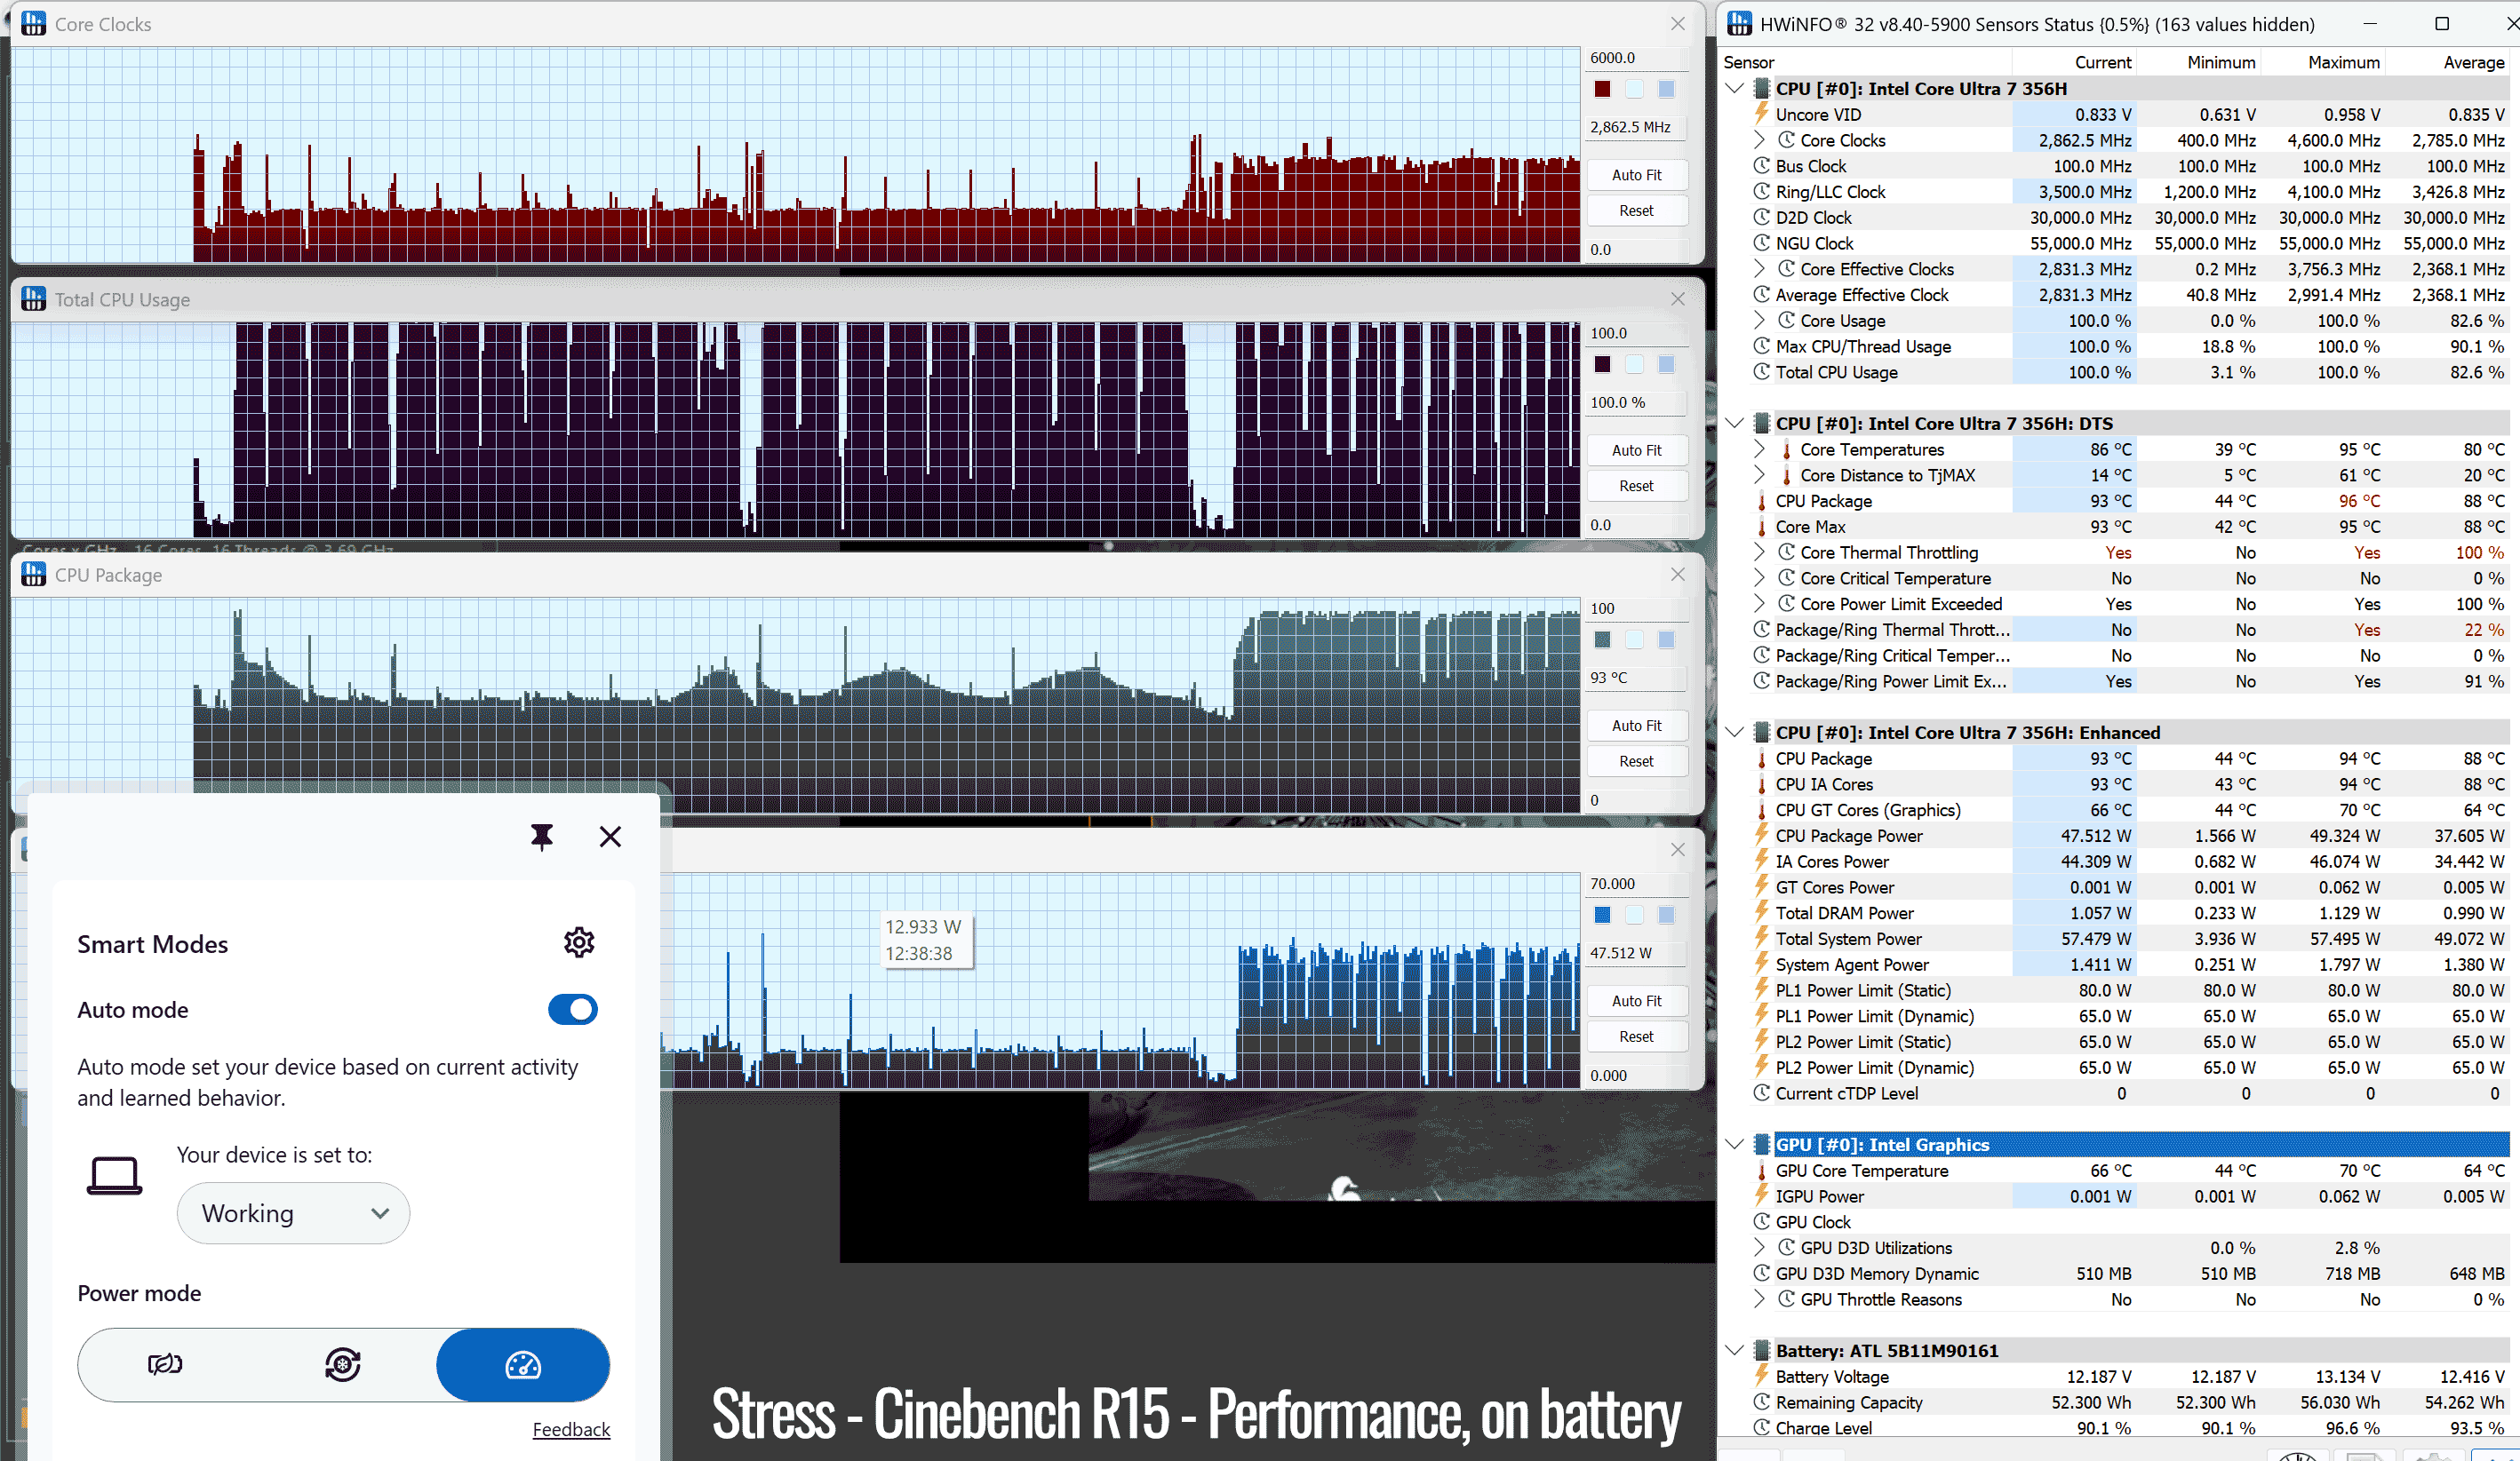This screenshot has height=1461, width=2520.
Task: Click the 6000.0 maximum field in Core Clocks graph
Action: pyautogui.click(x=1636, y=58)
